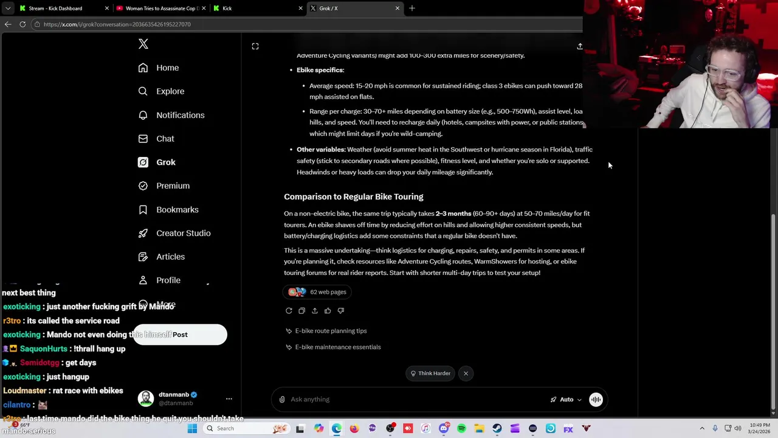
Task: Open Firefox from the taskbar
Action: (354, 428)
